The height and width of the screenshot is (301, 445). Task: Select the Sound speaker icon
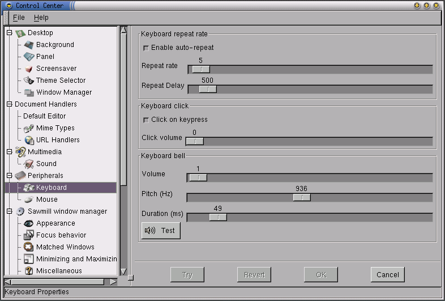29,164
